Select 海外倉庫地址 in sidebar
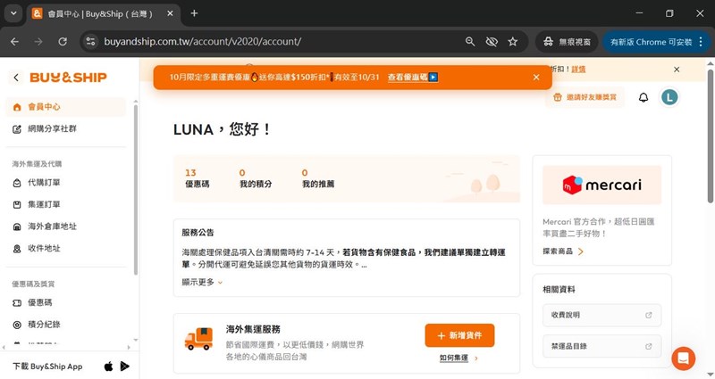Image resolution: width=715 pixels, height=379 pixels. [51, 227]
